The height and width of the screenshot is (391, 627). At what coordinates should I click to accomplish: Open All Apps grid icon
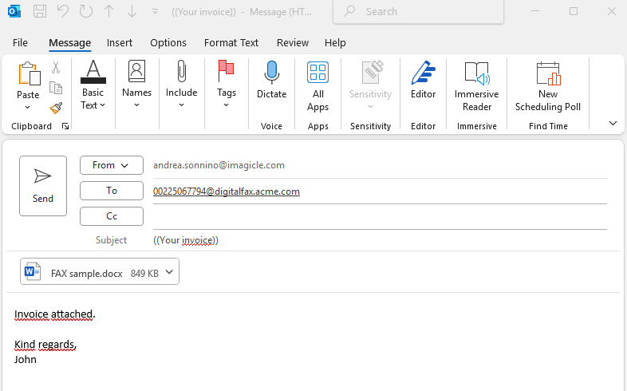coord(317,73)
